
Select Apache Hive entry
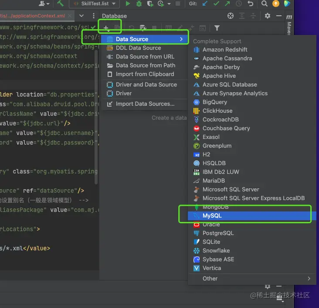click(x=252, y=76)
